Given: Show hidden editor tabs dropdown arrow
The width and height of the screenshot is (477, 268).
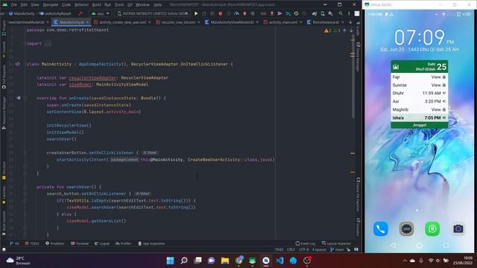Looking at the screenshot, I should (x=350, y=22).
